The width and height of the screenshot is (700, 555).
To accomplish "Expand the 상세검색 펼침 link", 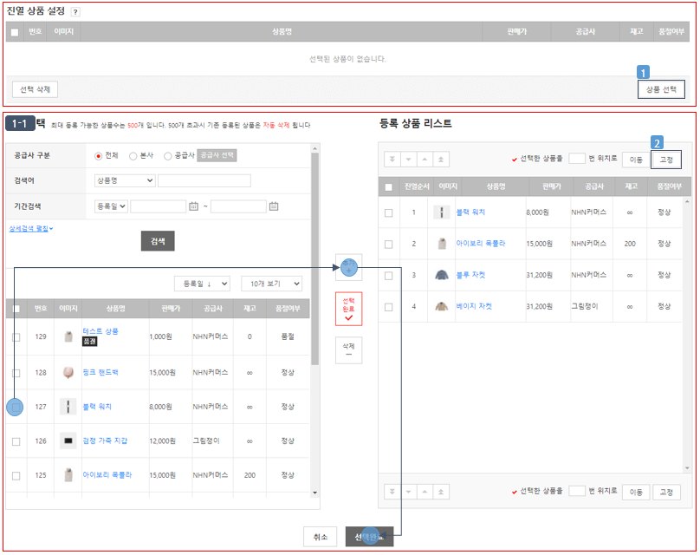I will pyautogui.click(x=31, y=228).
